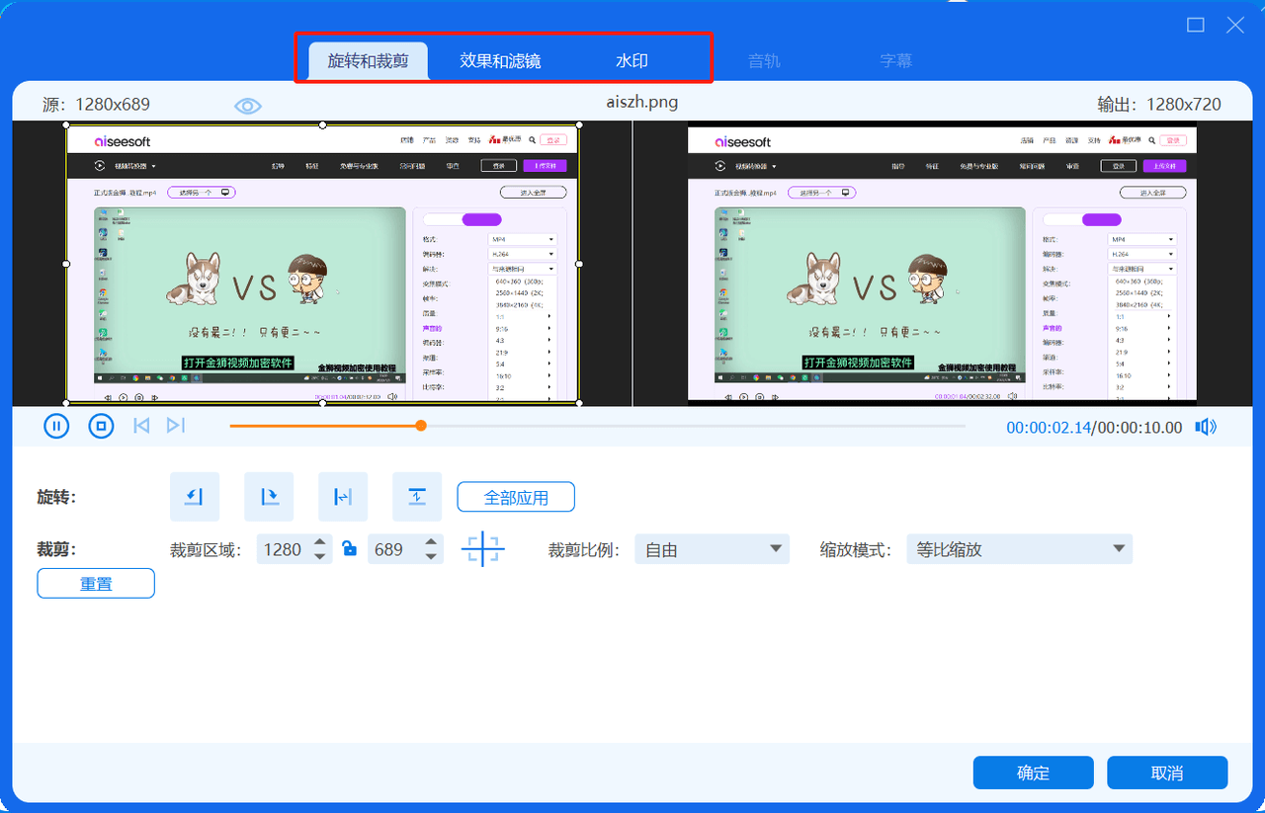Jump to previous frame
Screen dimensions: 1265x813
pos(141,426)
